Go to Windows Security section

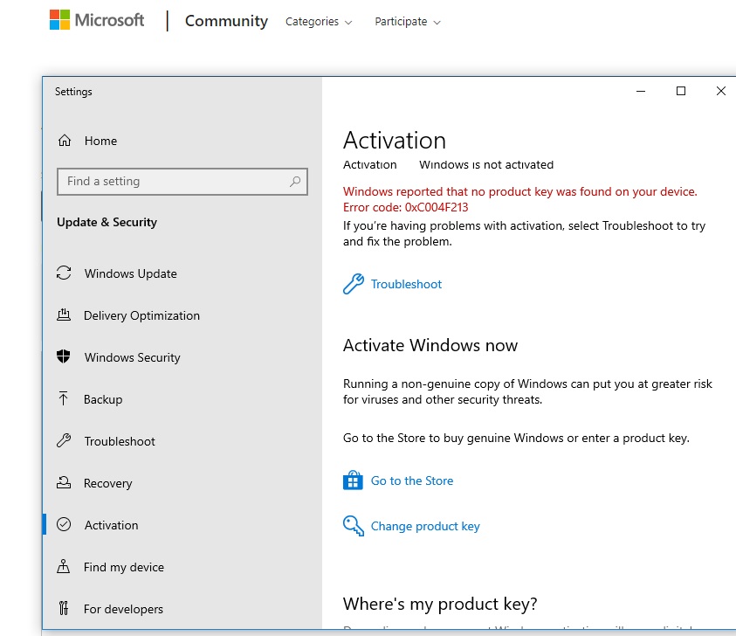coord(133,357)
